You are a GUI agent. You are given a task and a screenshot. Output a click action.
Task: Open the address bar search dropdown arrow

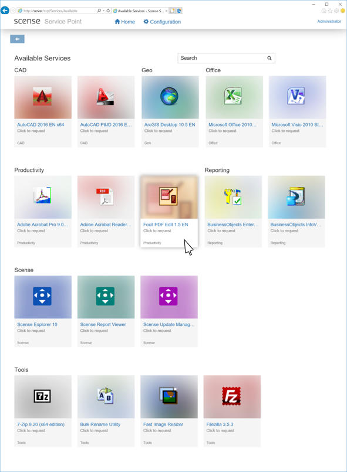point(103,11)
